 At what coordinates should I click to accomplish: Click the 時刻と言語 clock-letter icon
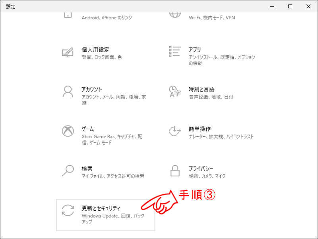175,92
